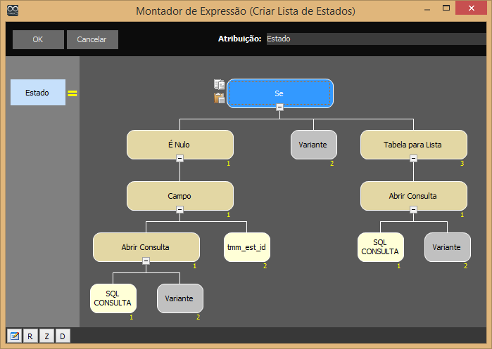Click the copy icon beside the Se node
492x349 pixels.
(219, 85)
